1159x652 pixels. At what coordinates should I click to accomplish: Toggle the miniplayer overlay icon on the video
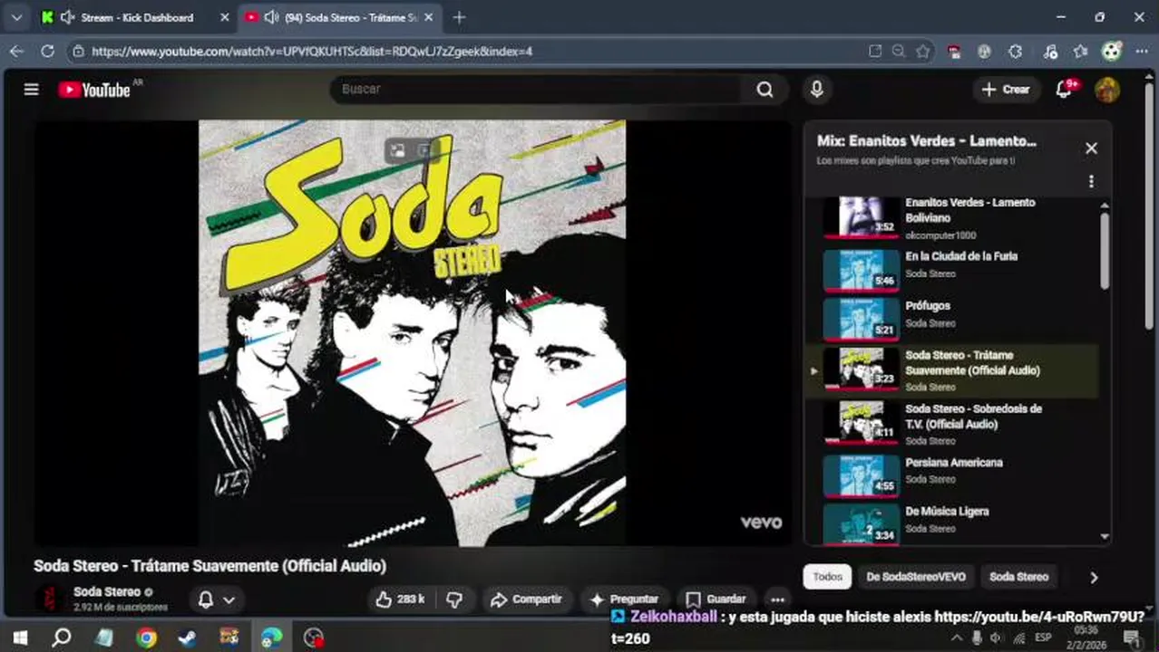point(397,150)
